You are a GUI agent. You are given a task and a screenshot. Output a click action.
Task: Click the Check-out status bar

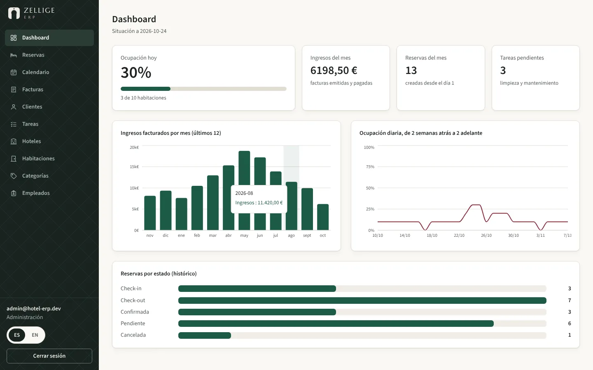click(362, 301)
